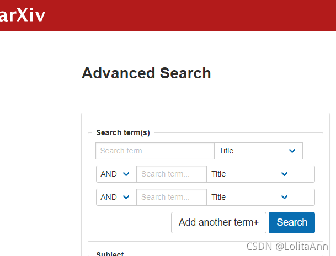336x256 pixels.
Task: Click the arXiv logo in the red header
Action: (x=22, y=15)
